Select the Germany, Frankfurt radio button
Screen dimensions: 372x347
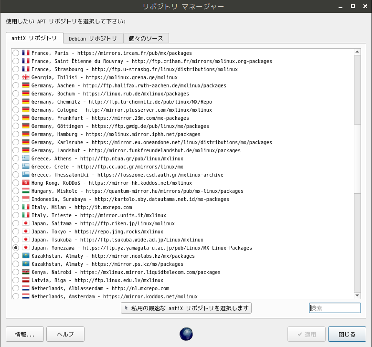(16, 118)
